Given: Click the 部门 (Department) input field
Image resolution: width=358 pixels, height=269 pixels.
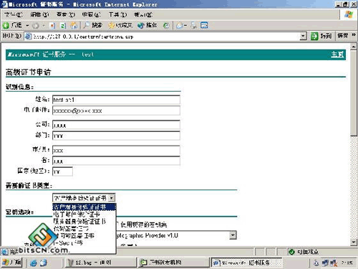Looking at the screenshot, I should [116, 136].
